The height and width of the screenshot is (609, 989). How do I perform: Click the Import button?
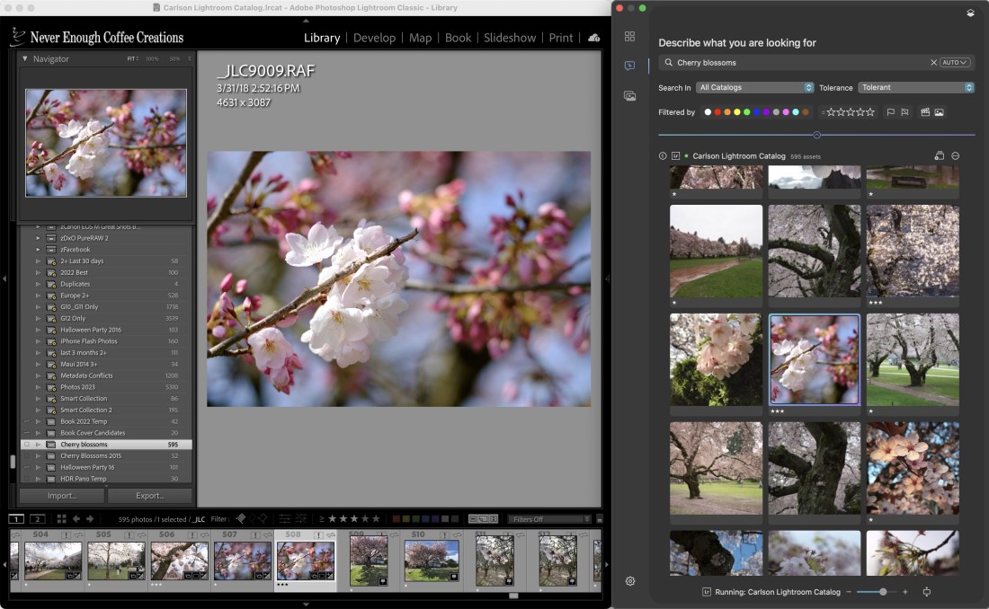click(61, 496)
